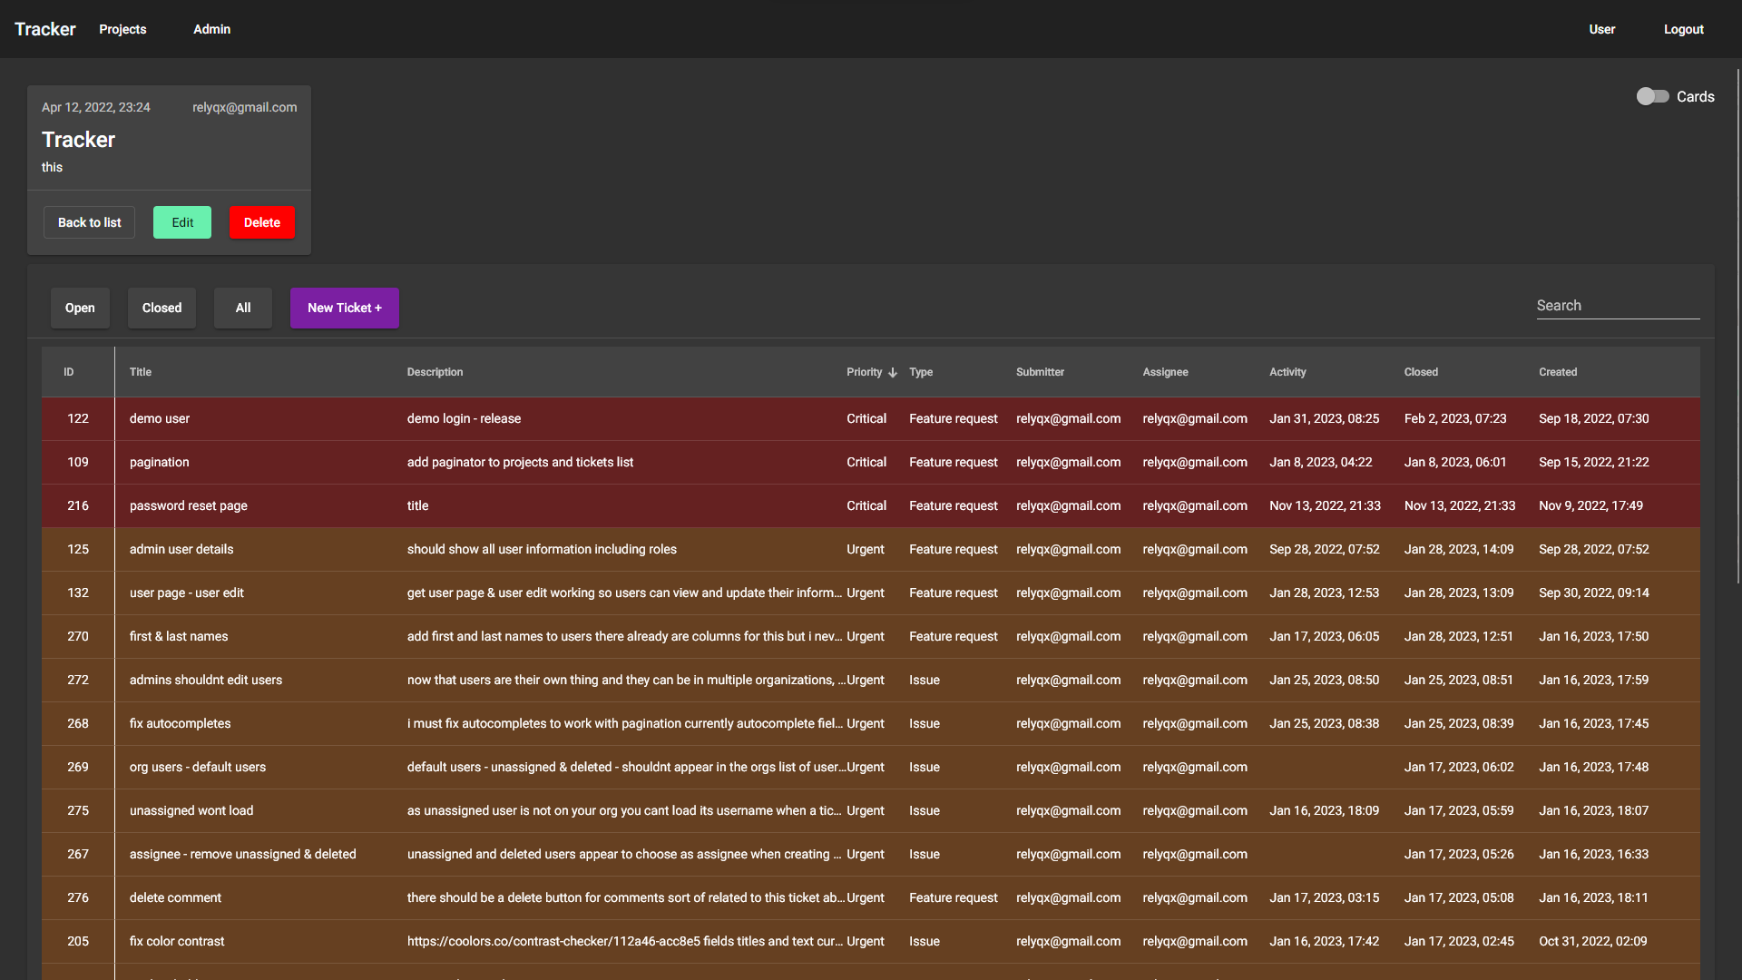Sort table by Activity column header
1742x980 pixels.
pyautogui.click(x=1287, y=372)
